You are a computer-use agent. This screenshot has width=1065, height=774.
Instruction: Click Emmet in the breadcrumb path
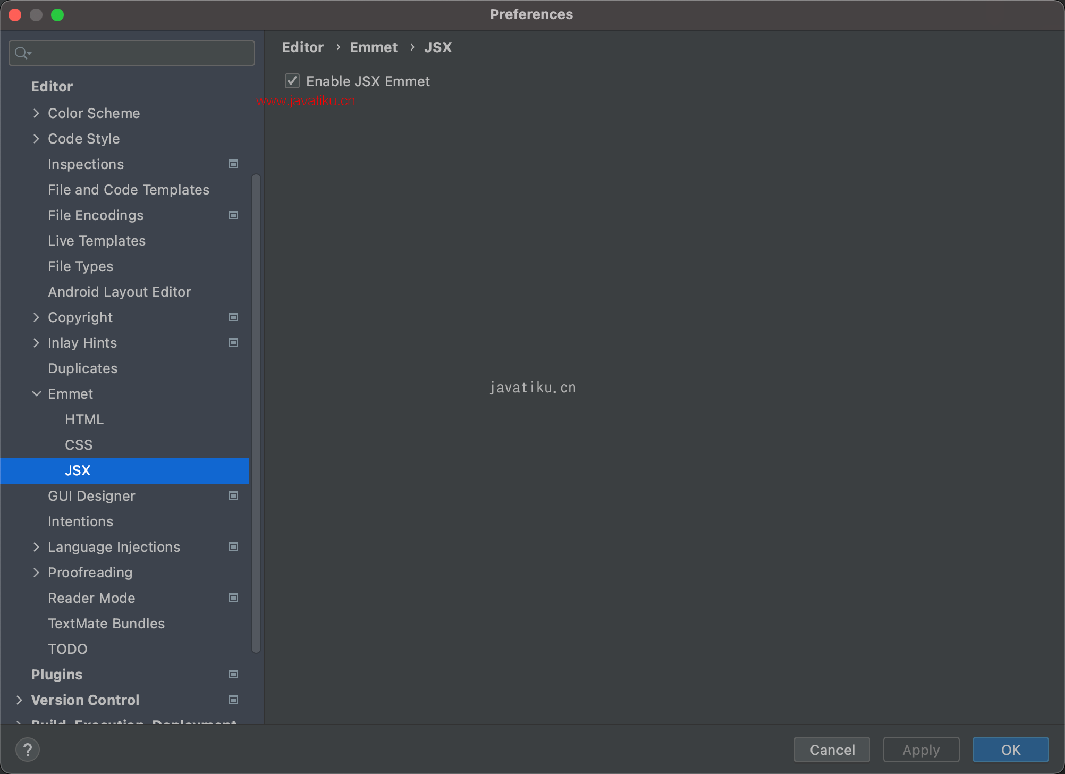pyautogui.click(x=373, y=47)
